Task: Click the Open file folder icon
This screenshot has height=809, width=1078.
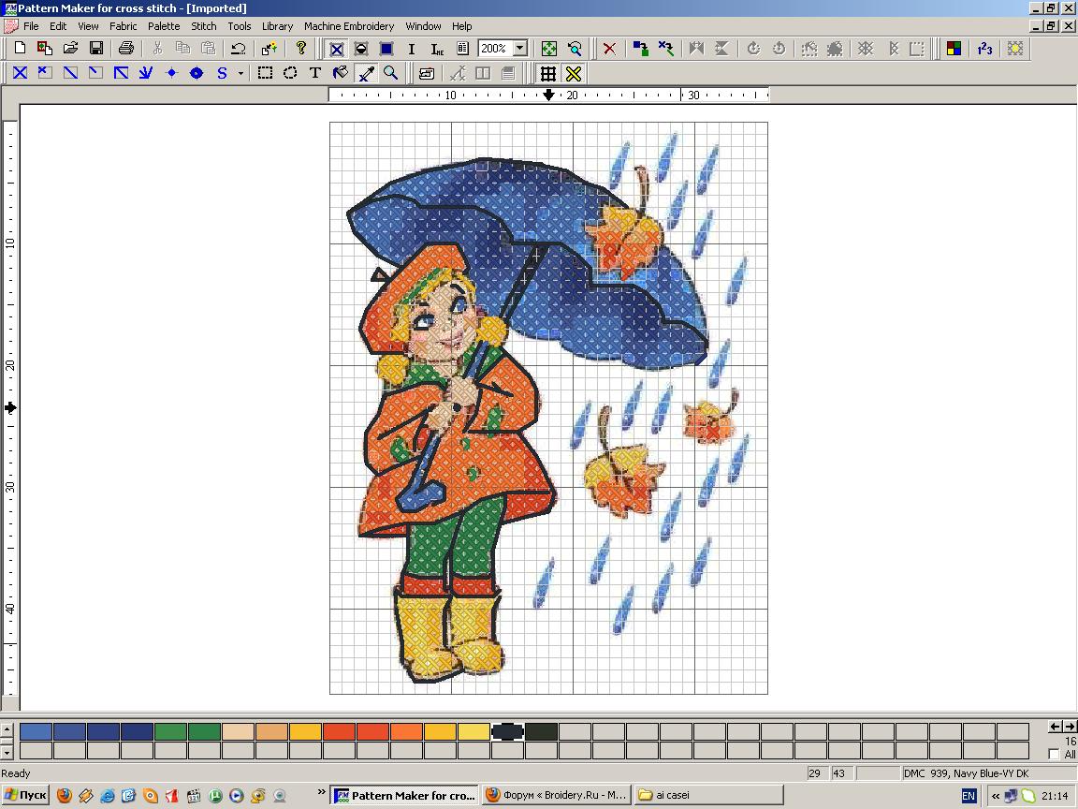Action: point(70,48)
